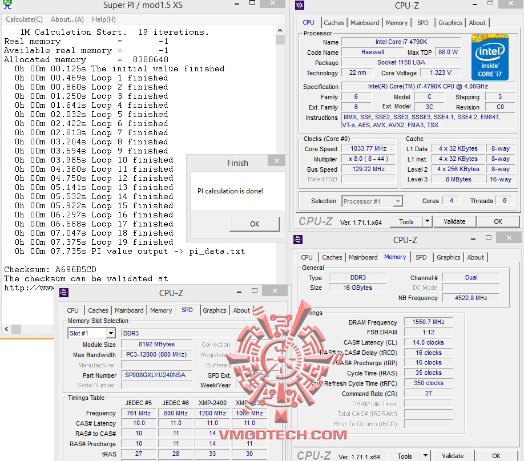Switch to SPD tab in top CPU-Z window
The image size is (524, 461).
(x=422, y=23)
